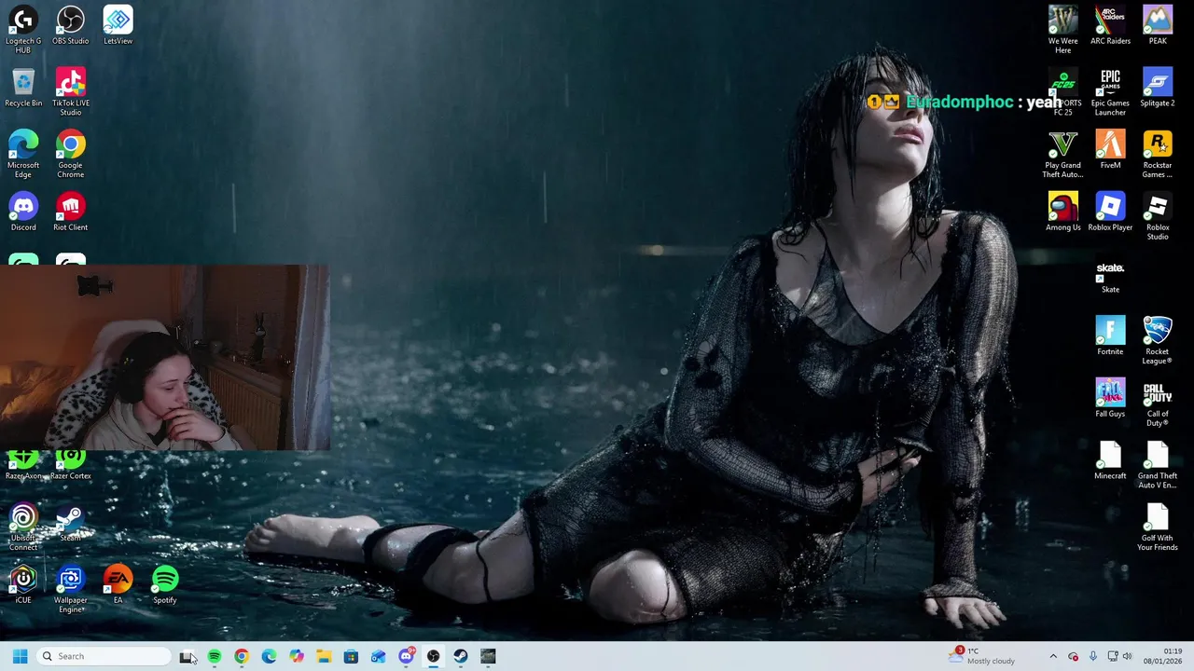Select the Roblox Studio shortcut
The width and height of the screenshot is (1194, 671).
[1158, 216]
